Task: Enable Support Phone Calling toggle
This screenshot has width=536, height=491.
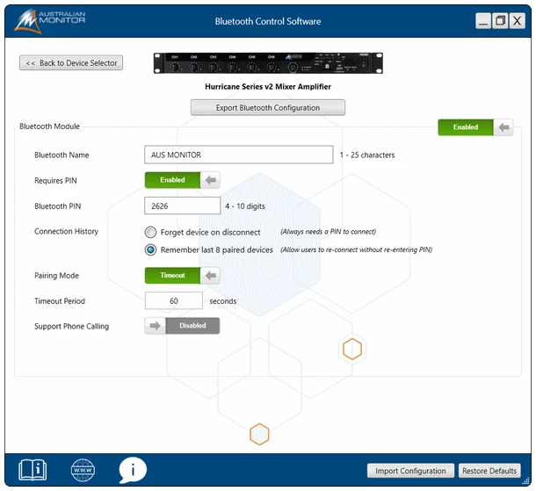Action: pyautogui.click(x=182, y=326)
